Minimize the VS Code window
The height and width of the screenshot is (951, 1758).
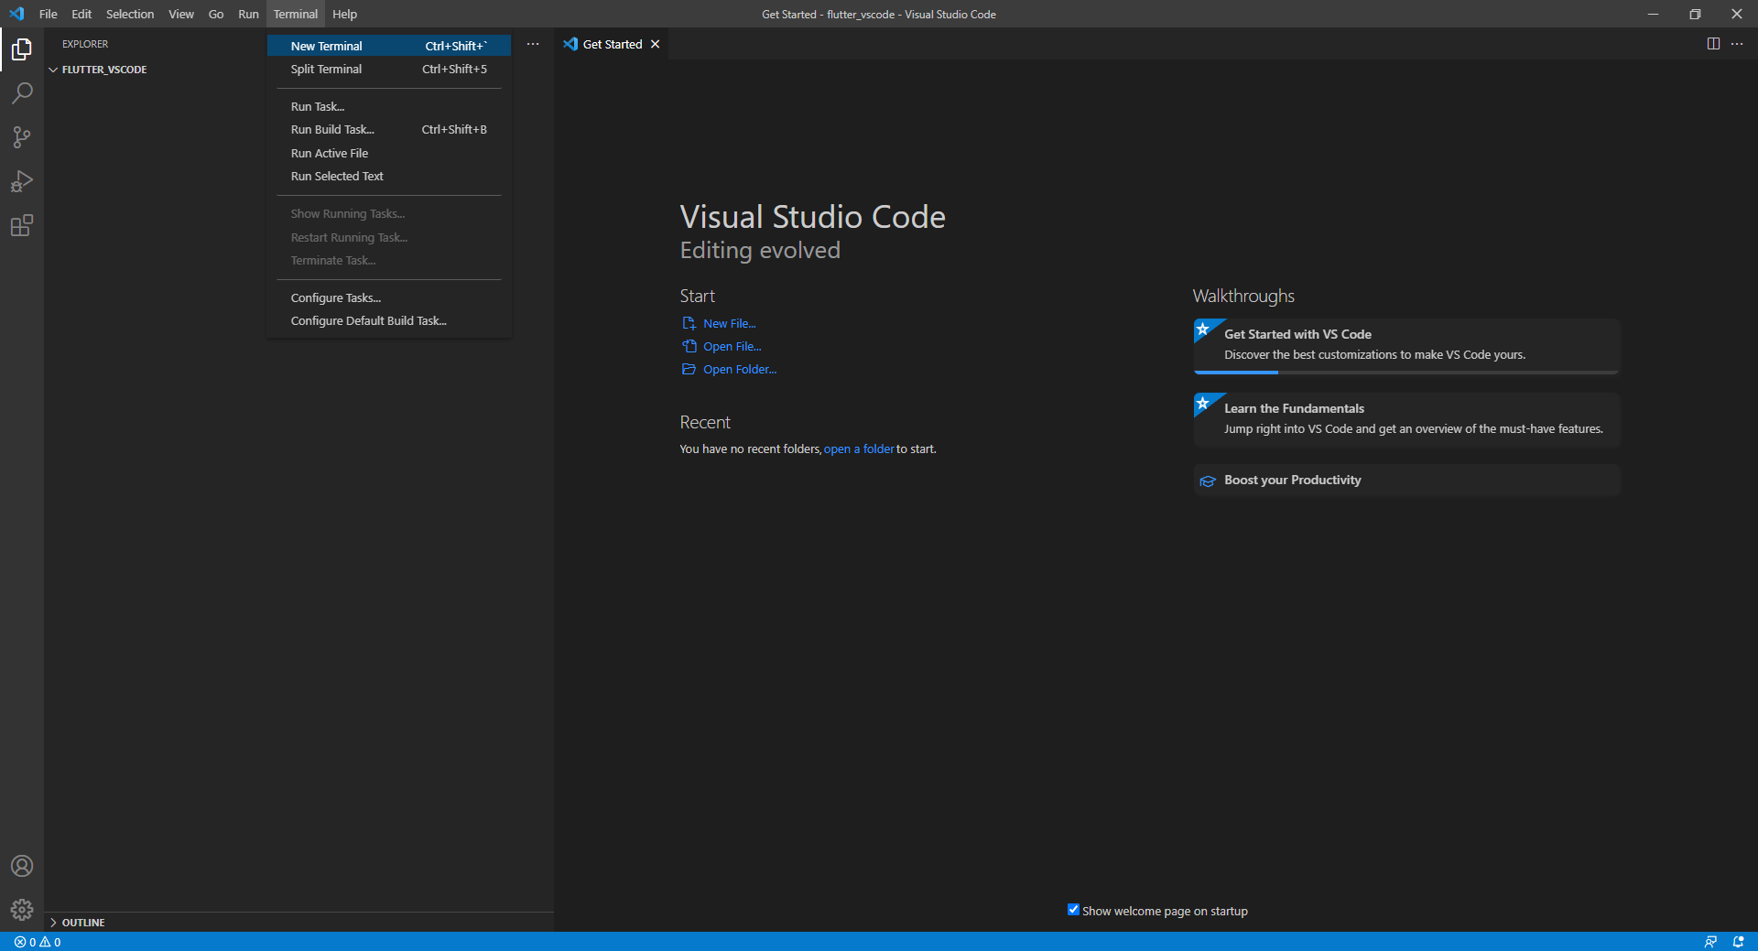(1653, 14)
